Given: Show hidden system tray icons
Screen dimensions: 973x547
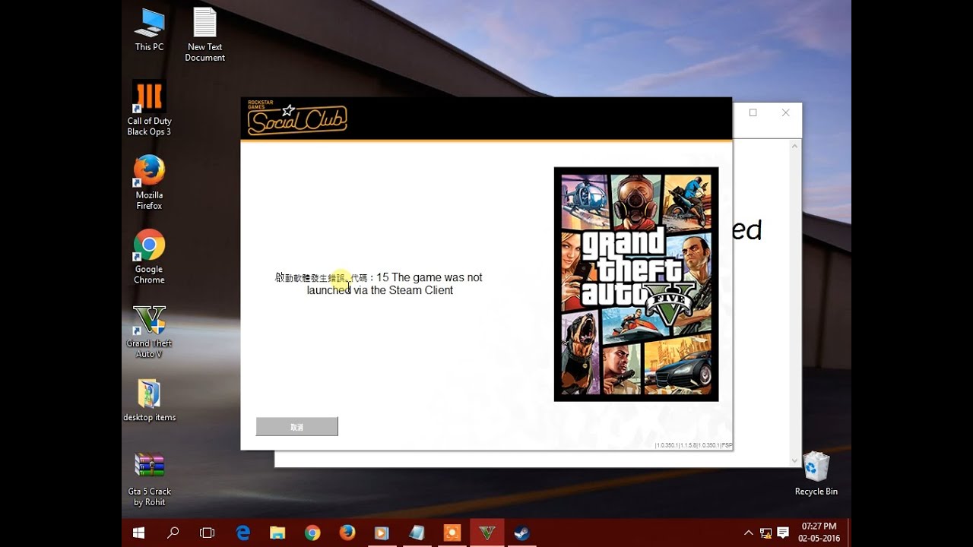Looking at the screenshot, I should pos(748,533).
